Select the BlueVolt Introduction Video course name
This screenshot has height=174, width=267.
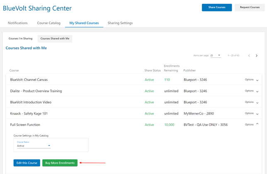click(31, 102)
